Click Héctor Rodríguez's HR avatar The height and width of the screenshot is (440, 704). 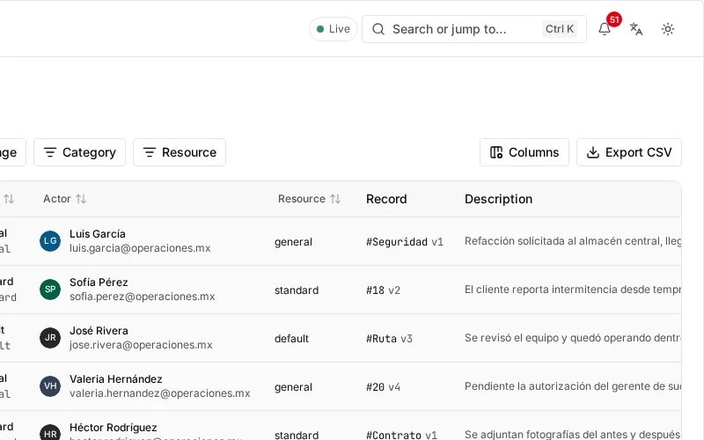point(50,433)
